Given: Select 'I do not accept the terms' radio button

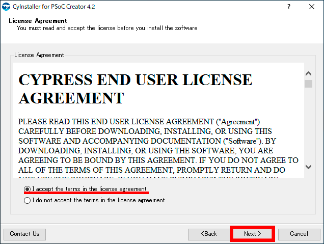Looking at the screenshot, I should coord(28,200).
